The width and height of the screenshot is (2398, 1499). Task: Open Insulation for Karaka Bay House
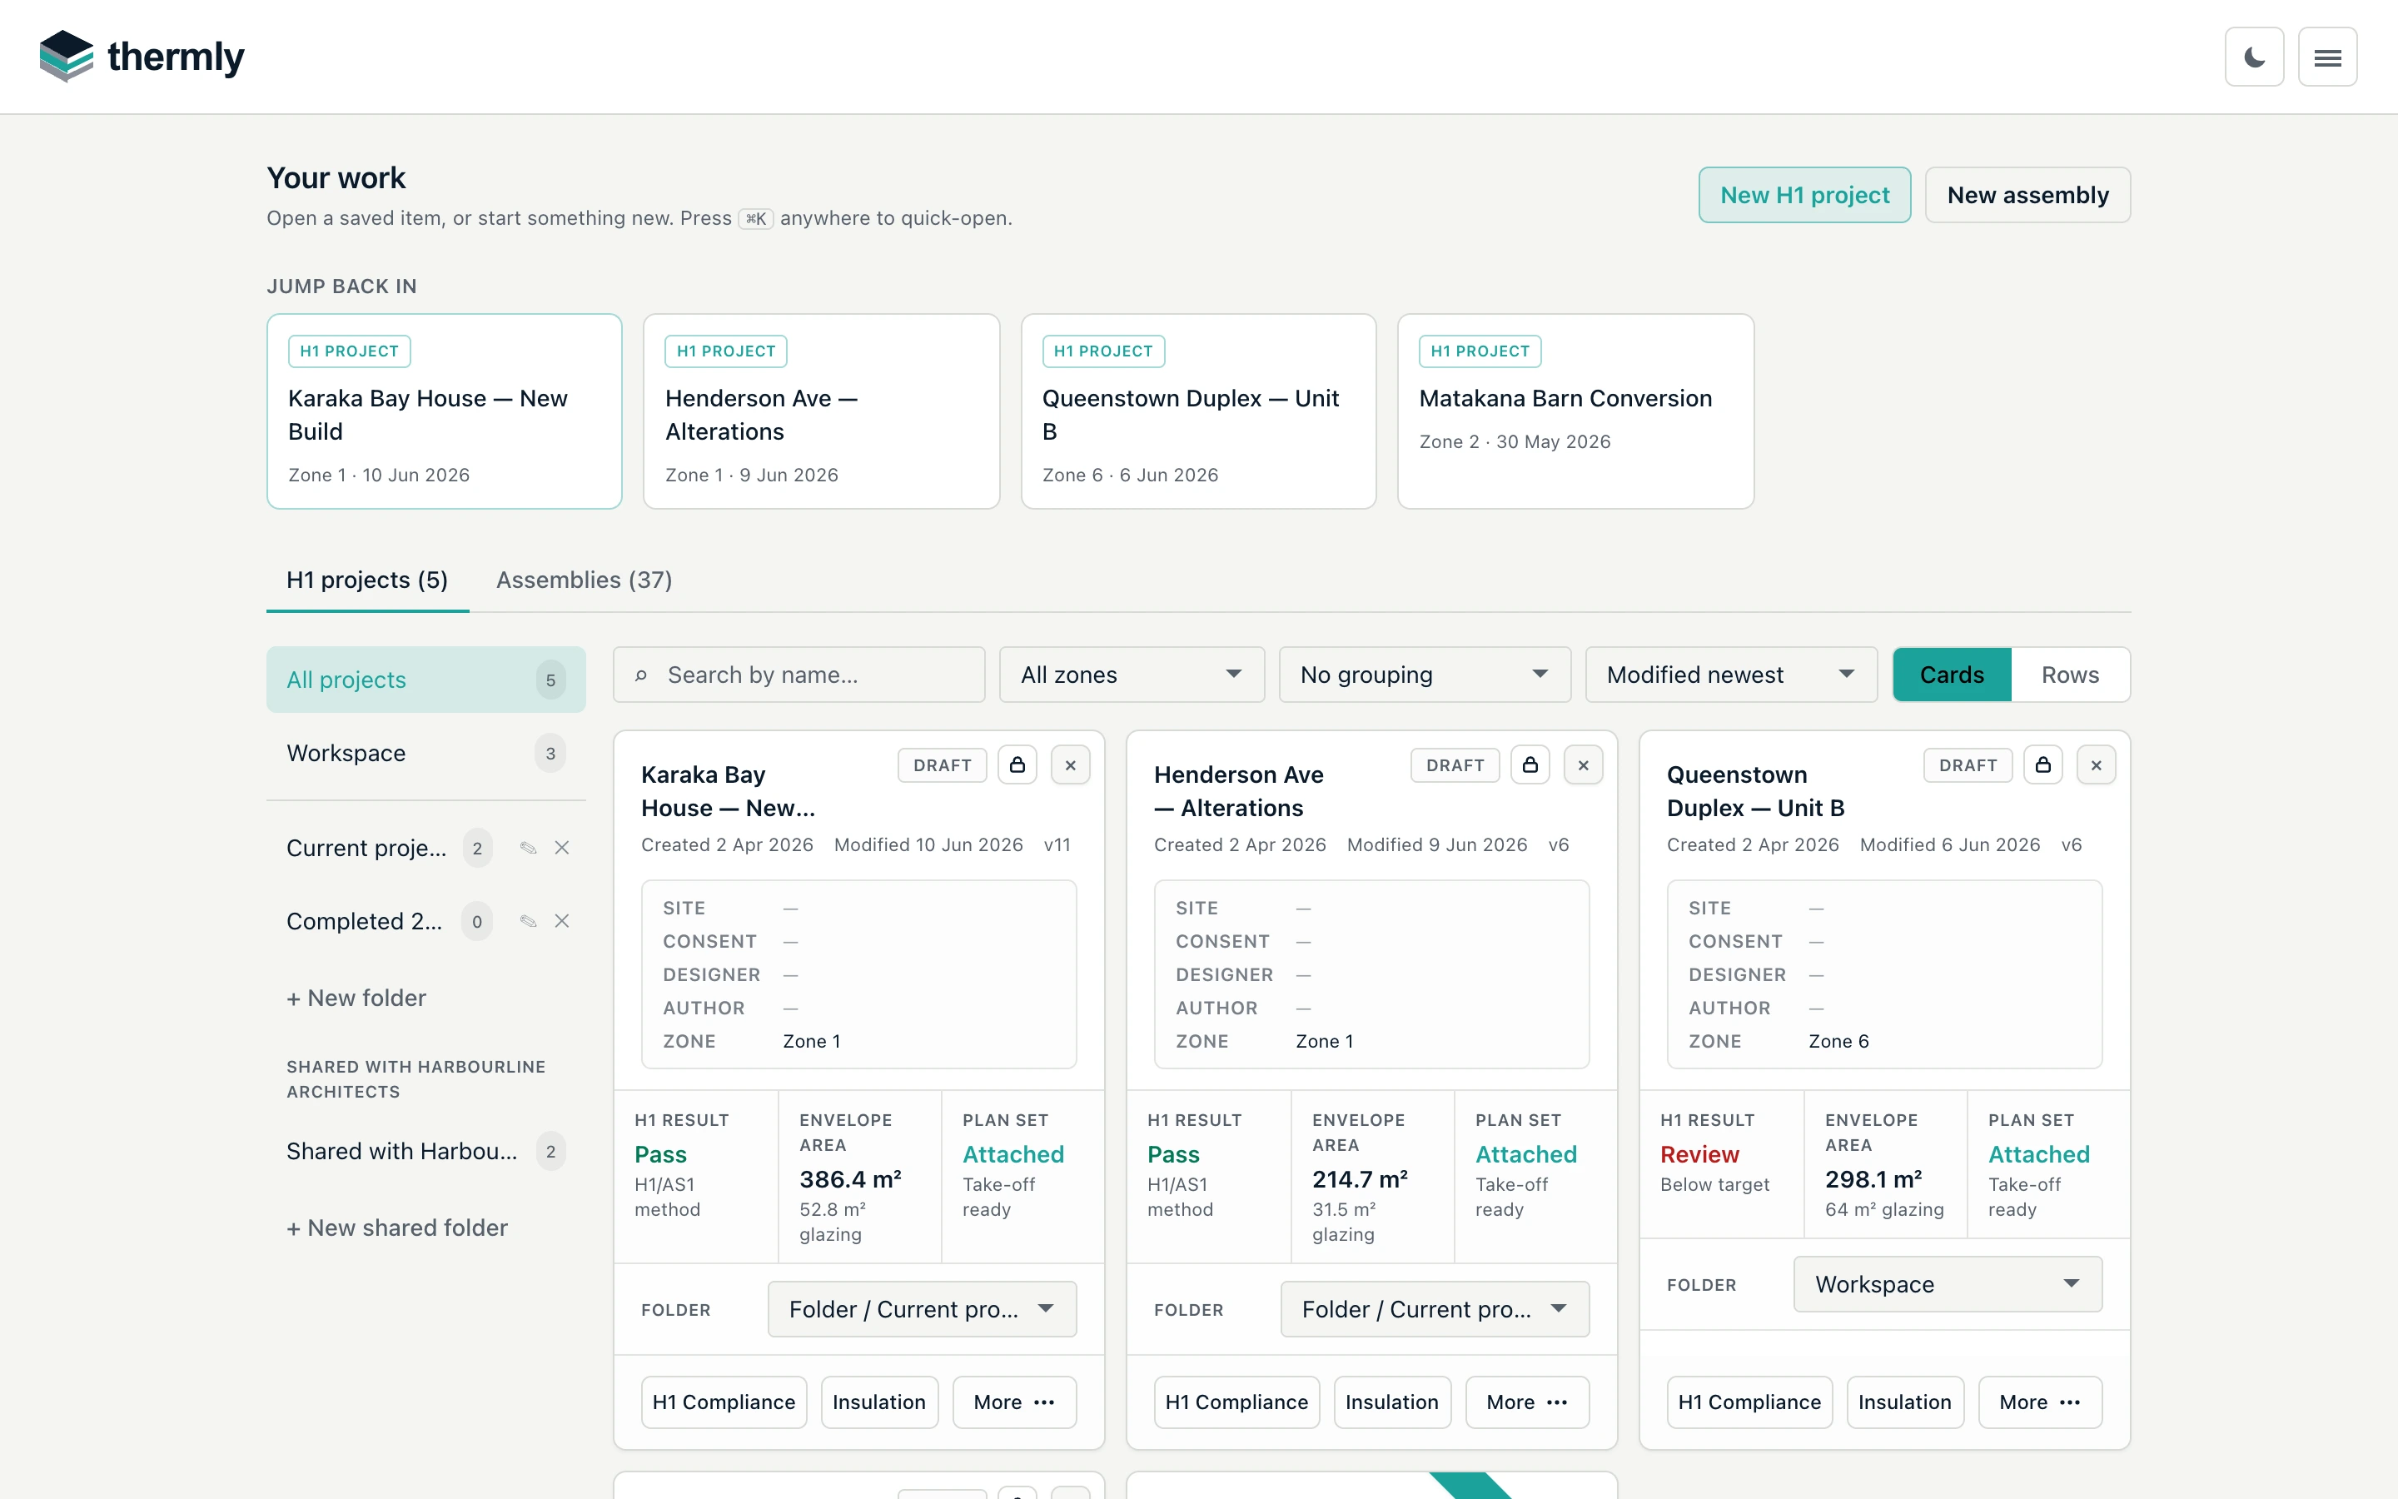[x=879, y=1402]
